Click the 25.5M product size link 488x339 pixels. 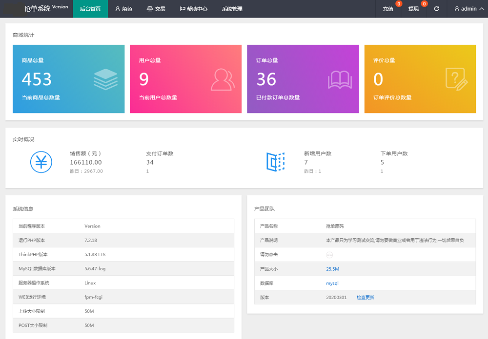(x=332, y=269)
